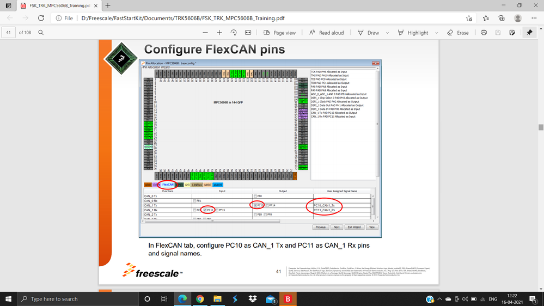Open File Explorer from taskbar

[x=217, y=299]
